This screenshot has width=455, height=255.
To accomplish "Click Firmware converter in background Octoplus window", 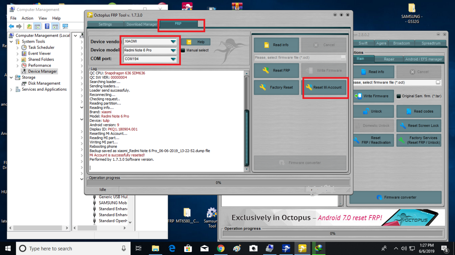I will click(396, 197).
